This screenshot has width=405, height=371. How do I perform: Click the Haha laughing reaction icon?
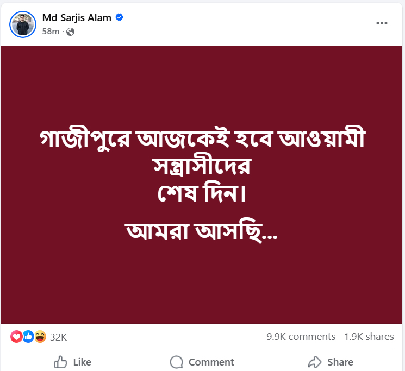tap(40, 337)
